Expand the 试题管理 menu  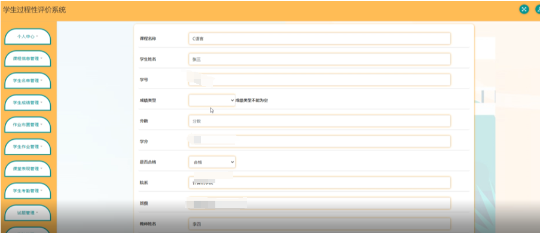click(x=28, y=213)
